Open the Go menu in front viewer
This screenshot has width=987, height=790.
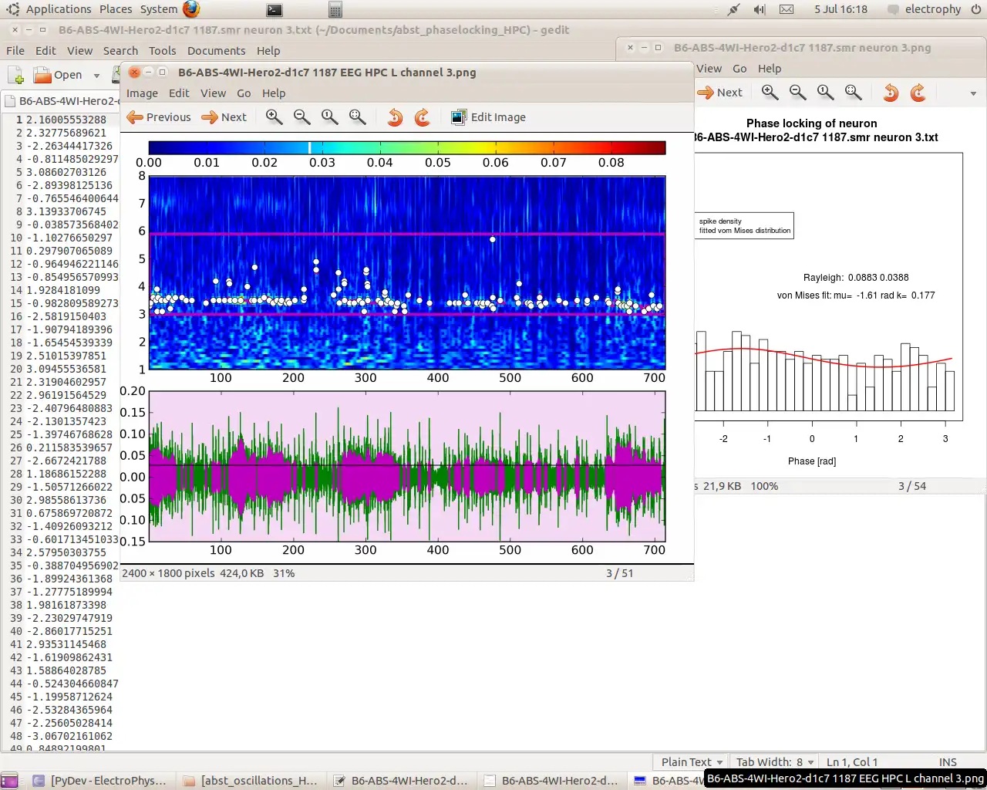244,93
